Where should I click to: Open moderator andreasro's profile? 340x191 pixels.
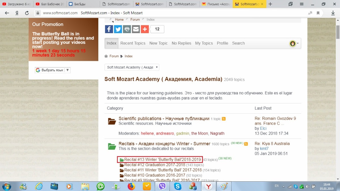(165, 133)
